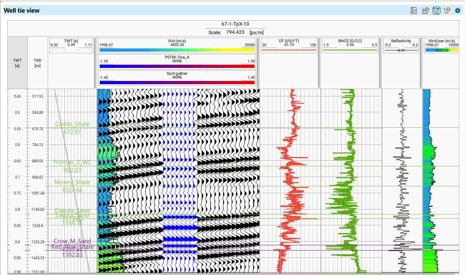Open the blue gear settings
Image resolution: width=465 pixels, height=275 pixels.
point(458,11)
